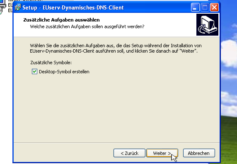Click the subtitle 'Welche zusätzlichen Aufgaben sollen ausgeführt werden?'

click(87, 27)
